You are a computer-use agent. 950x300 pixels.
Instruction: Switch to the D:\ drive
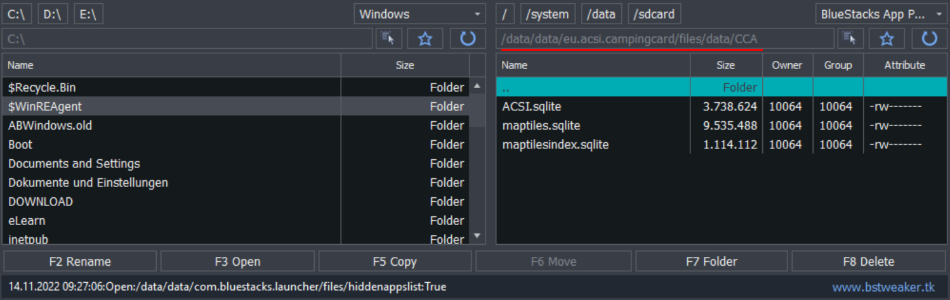click(53, 14)
